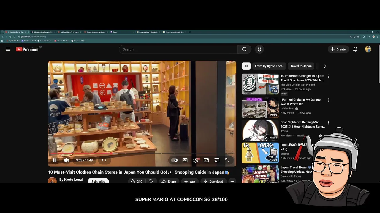Enter full screen mode
The image size is (380, 213).
[x=227, y=160]
